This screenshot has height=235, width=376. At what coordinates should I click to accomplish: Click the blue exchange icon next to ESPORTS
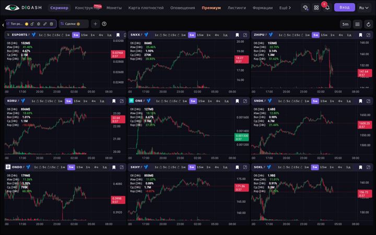click(x=33, y=35)
